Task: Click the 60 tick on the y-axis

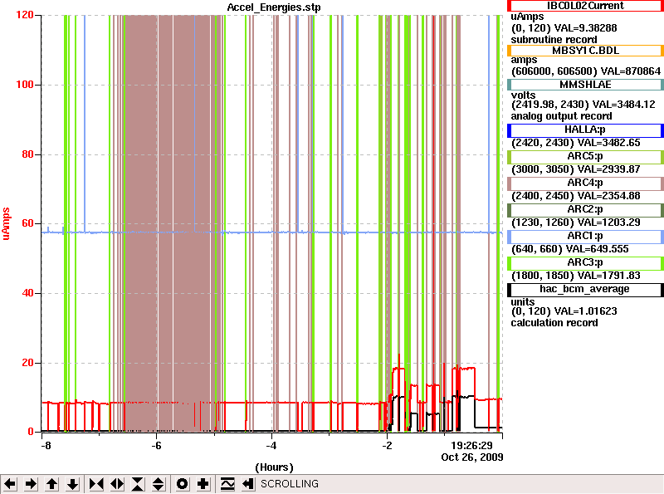Action: (27, 223)
